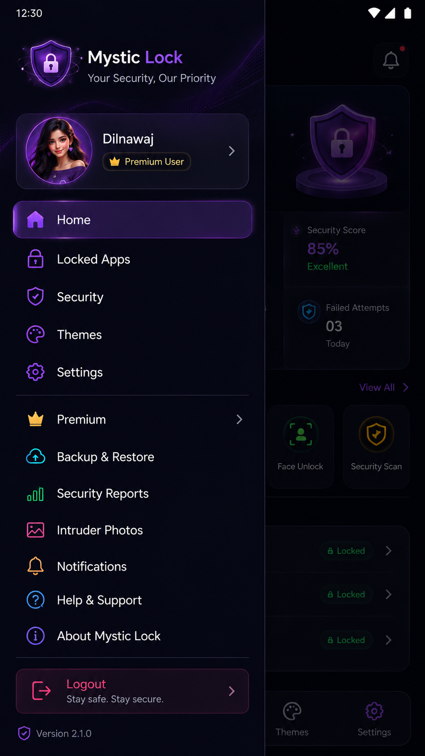This screenshot has height=756, width=425.
Task: Tap the Dilnawaj profile avatar
Action: 59,151
